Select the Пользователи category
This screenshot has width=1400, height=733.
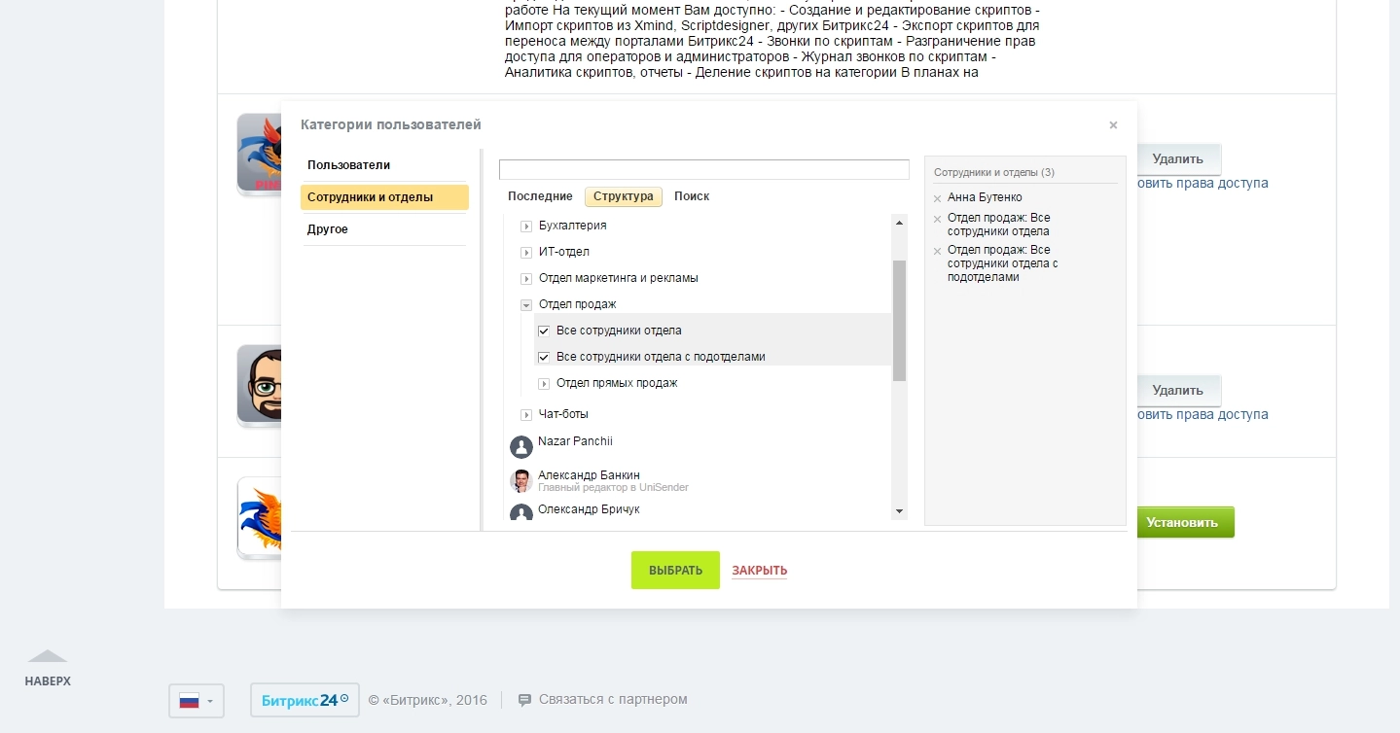click(349, 165)
